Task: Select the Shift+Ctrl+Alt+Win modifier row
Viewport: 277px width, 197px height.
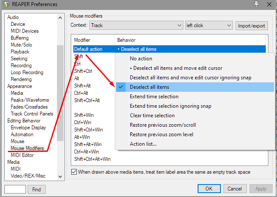Action: pyautogui.click(x=92, y=159)
